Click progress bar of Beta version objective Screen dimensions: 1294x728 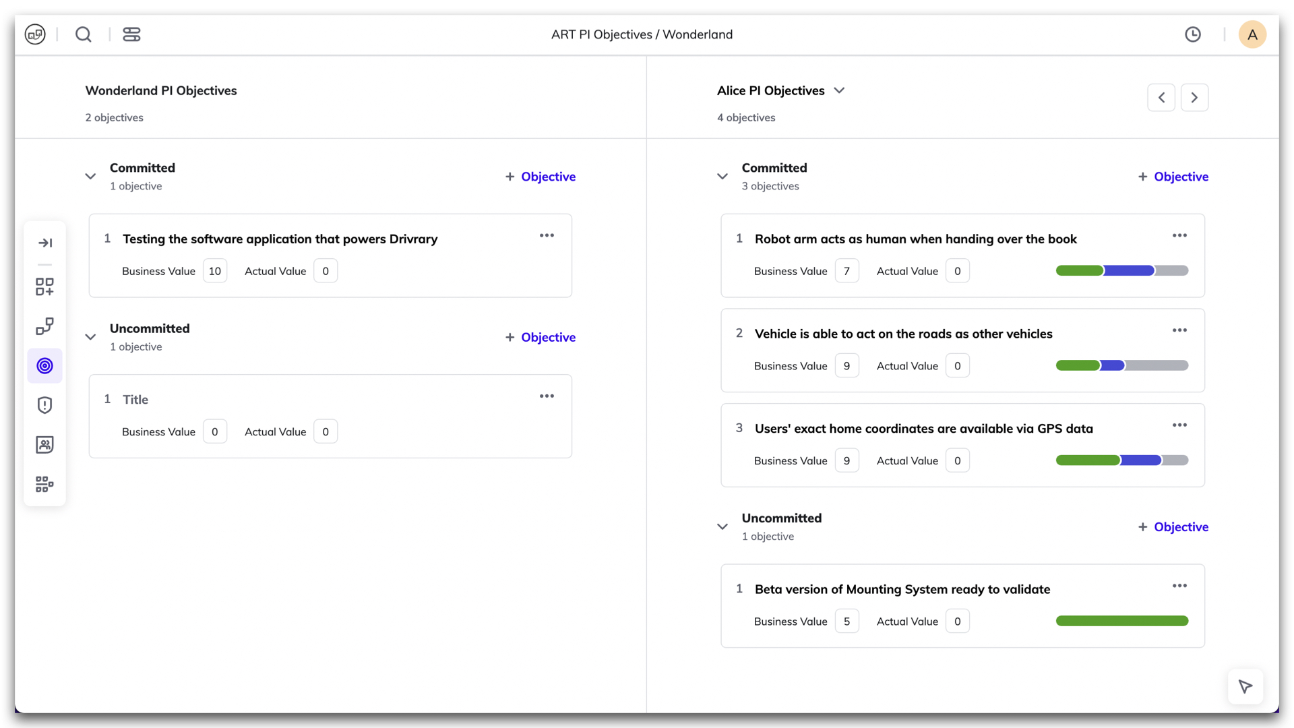[1121, 621]
